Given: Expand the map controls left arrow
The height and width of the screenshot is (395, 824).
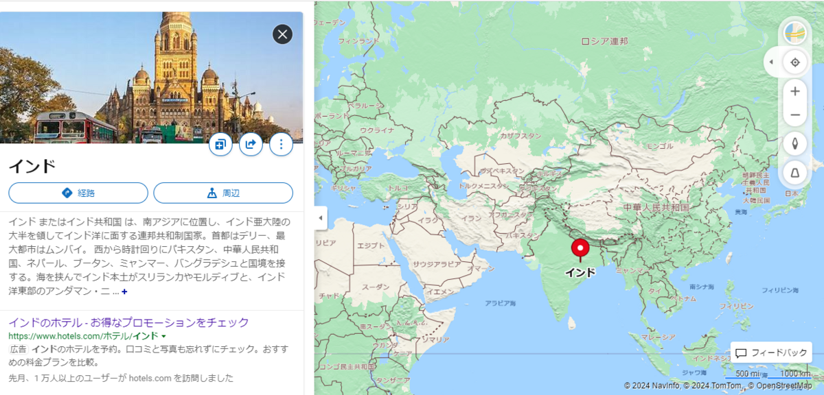Looking at the screenshot, I should 771,62.
